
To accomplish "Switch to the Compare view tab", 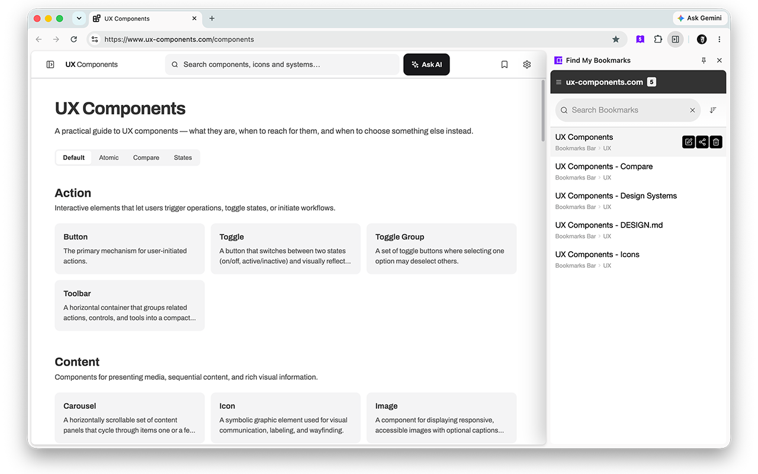I will pos(146,158).
